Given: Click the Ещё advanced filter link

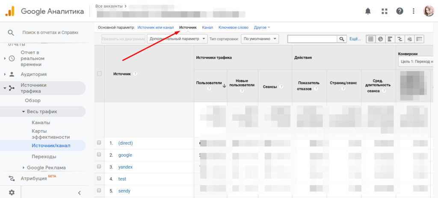Looking at the screenshot, I should pos(355,39).
